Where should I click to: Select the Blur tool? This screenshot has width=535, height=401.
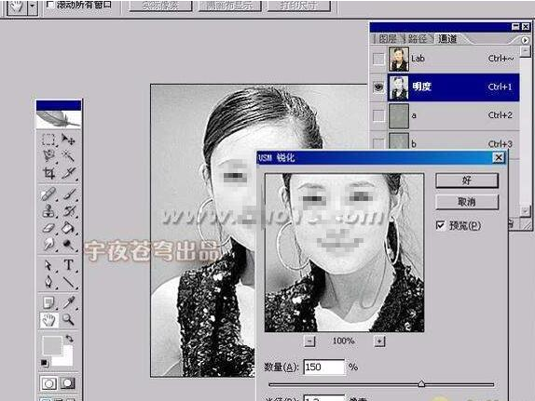coord(48,244)
